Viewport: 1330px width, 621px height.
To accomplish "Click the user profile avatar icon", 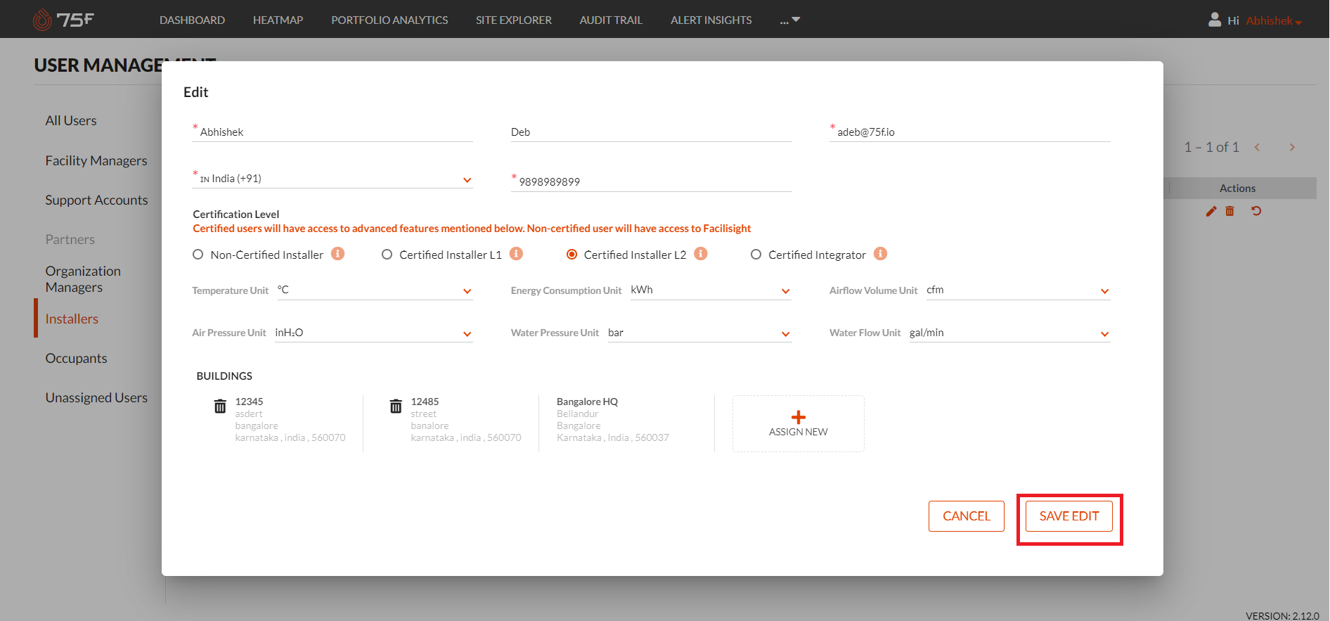I will 1214,20.
